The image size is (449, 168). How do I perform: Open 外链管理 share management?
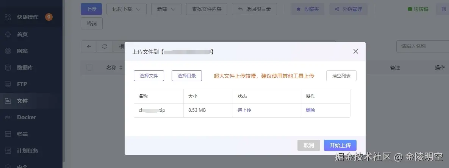click(349, 9)
